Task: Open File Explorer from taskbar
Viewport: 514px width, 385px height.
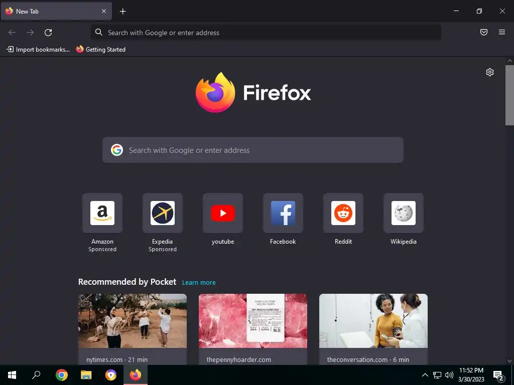Action: click(x=86, y=375)
